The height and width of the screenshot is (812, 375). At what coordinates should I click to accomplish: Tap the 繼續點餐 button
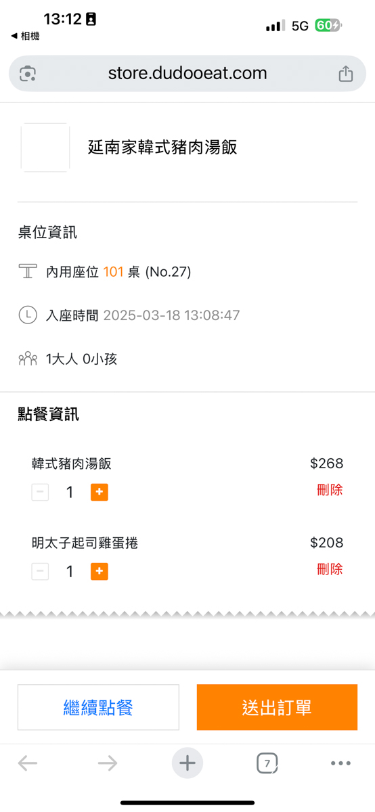click(98, 707)
